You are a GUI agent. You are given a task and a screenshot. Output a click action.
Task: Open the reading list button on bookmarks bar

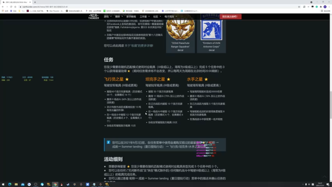pos(325,11)
